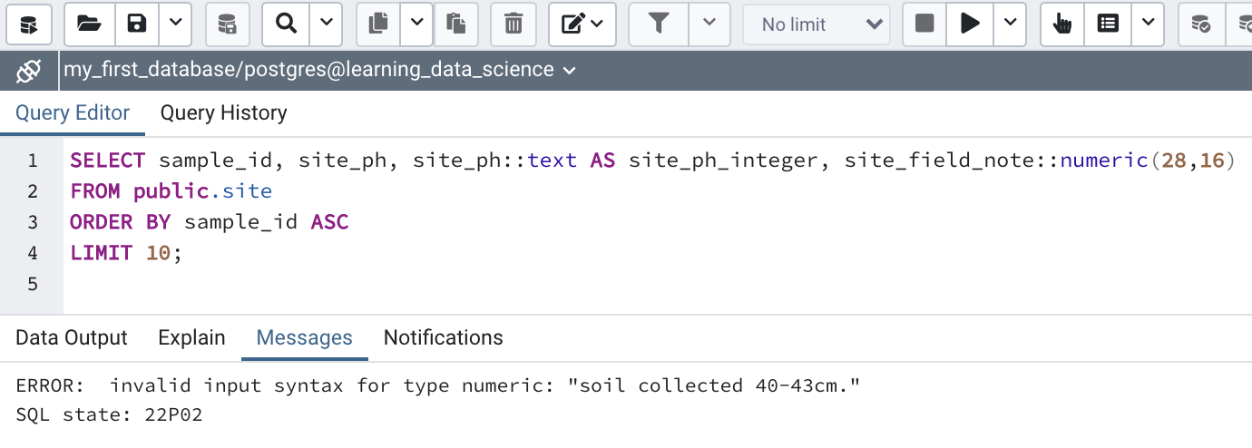Click the Find magnifier icon
The image size is (1252, 448).
(287, 24)
